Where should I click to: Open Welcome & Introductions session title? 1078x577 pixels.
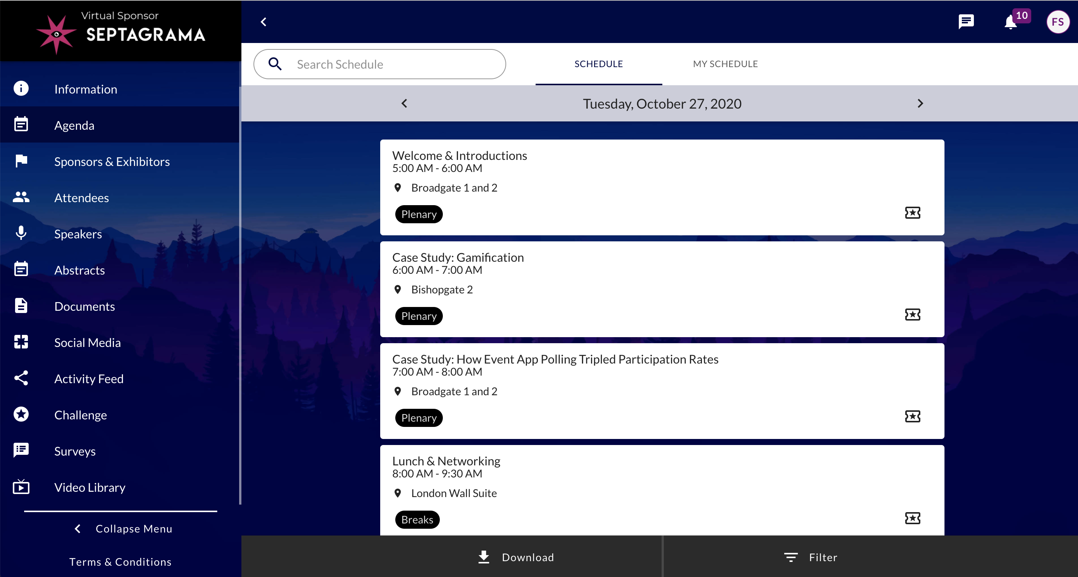coord(459,155)
